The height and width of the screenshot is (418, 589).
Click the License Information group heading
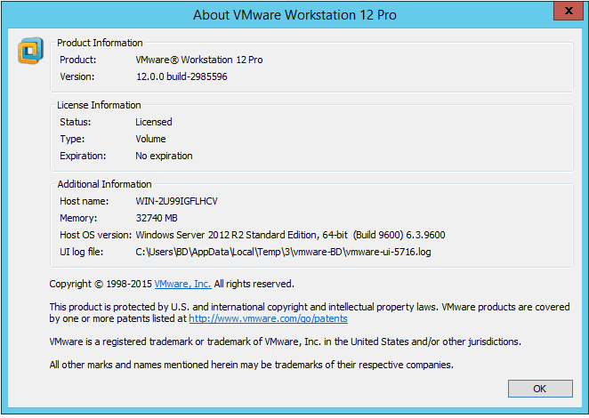click(99, 105)
